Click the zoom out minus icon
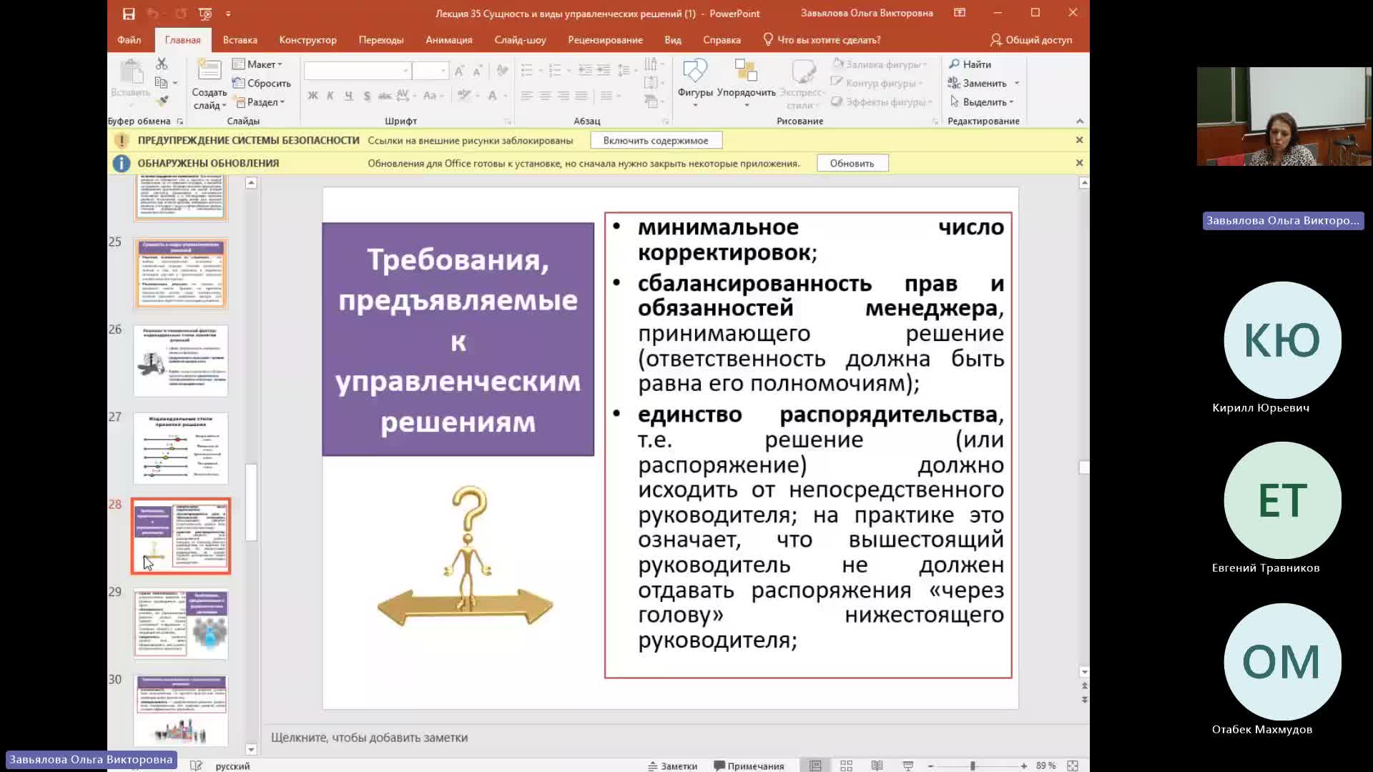 930,766
